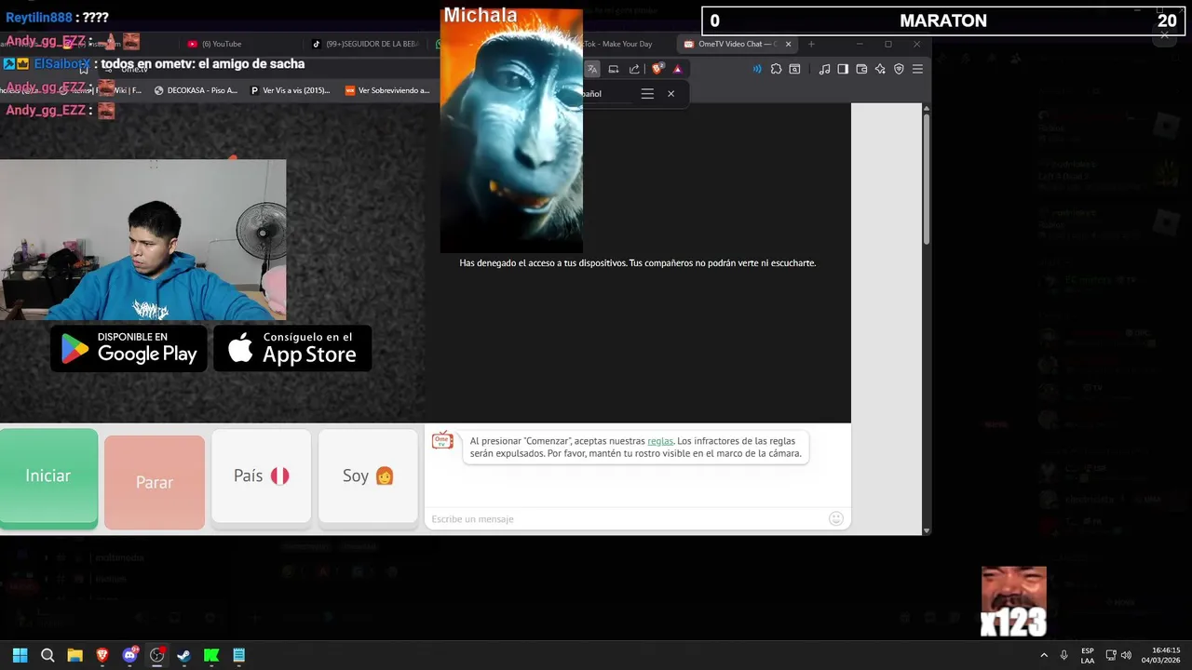Open the DECOKASA - Piso A... bookmark
Image resolution: width=1192 pixels, height=670 pixels.
(196, 90)
